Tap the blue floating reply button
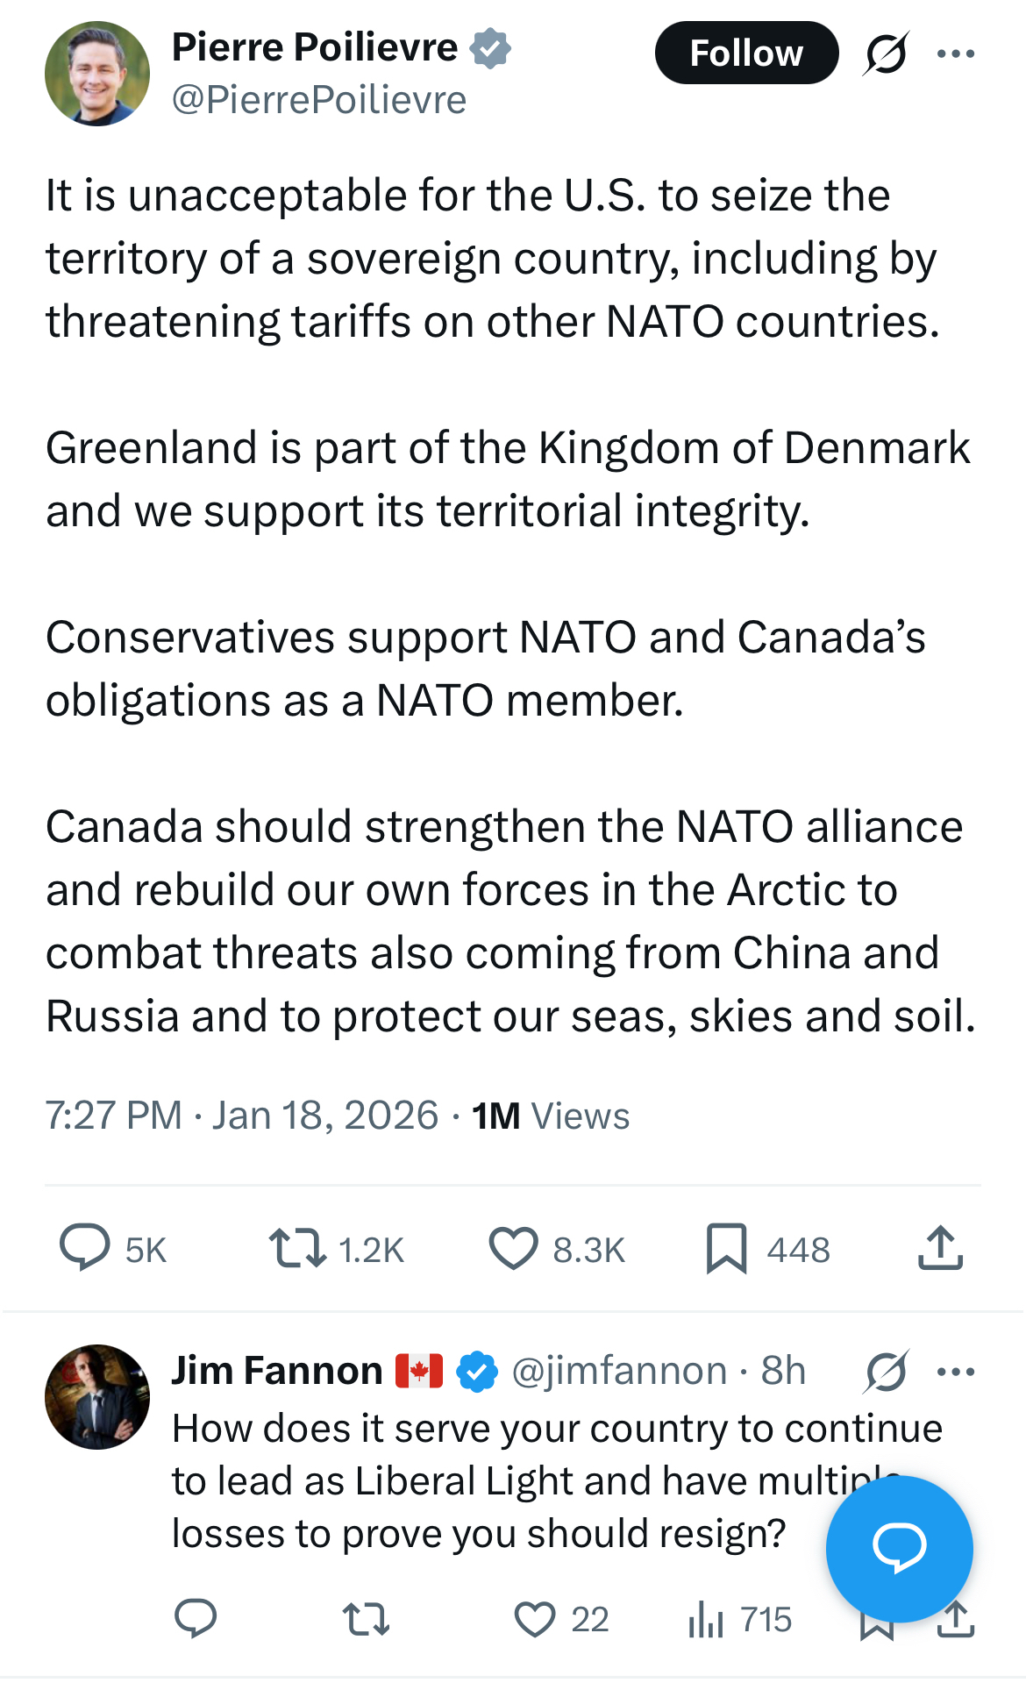1026x1683 pixels. [899, 1549]
